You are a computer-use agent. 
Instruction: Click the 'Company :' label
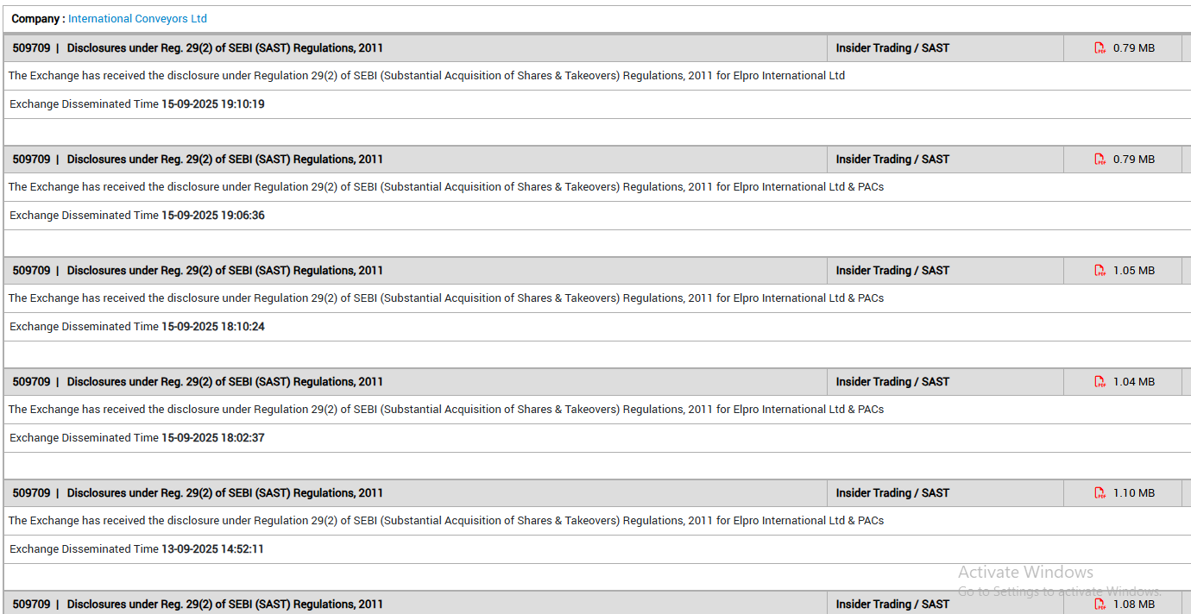[38, 18]
